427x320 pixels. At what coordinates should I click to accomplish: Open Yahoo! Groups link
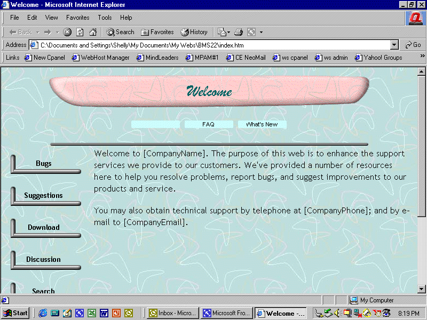tap(378, 58)
